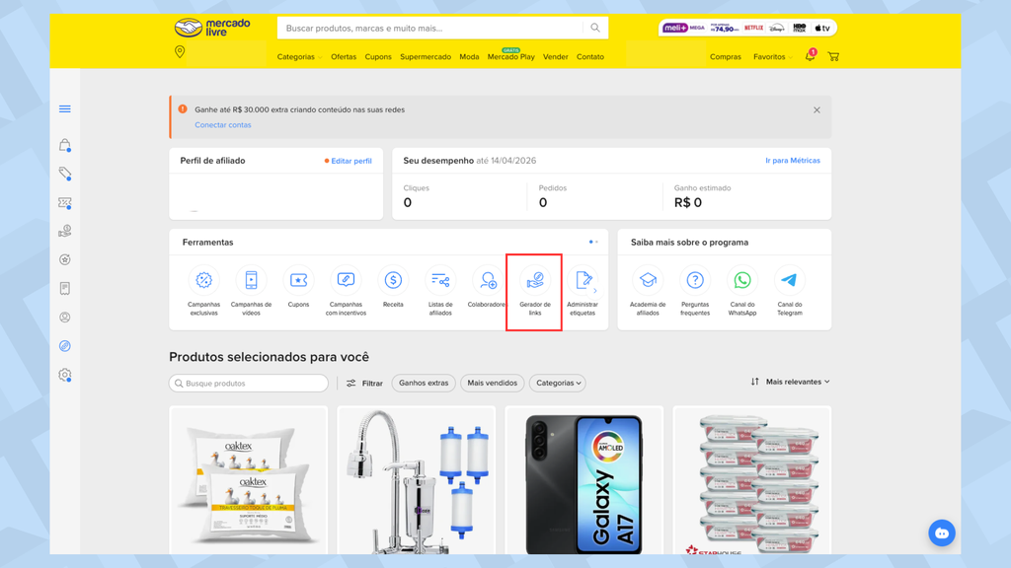Click the Conectar contas link
Viewport: 1011px width, 568px height.
click(222, 125)
